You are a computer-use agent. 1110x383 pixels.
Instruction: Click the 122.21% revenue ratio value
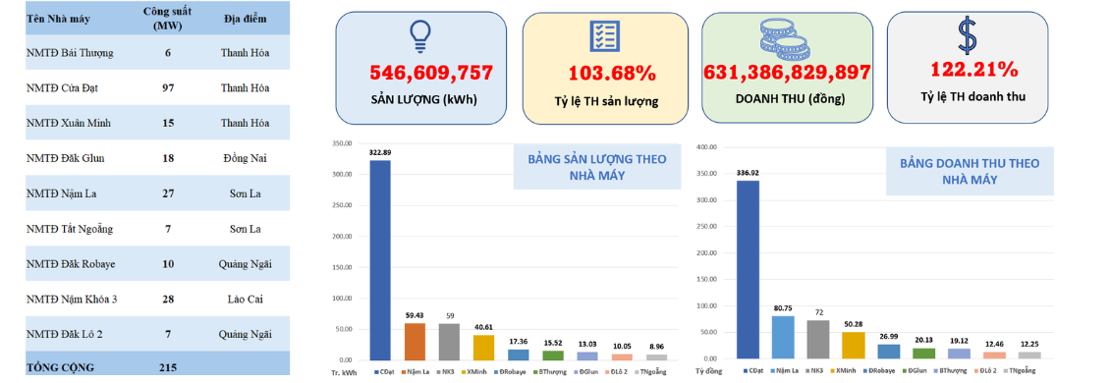pyautogui.click(x=974, y=70)
